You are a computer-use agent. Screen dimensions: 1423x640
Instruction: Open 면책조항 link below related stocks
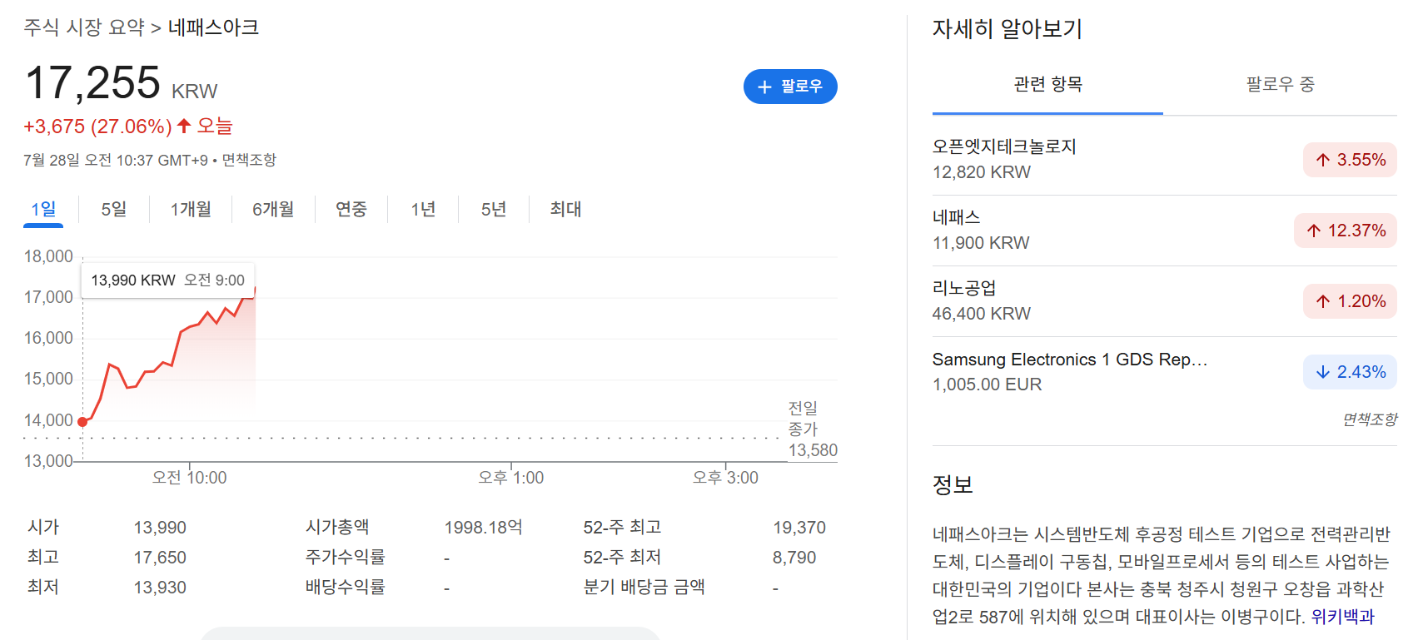pyautogui.click(x=1370, y=419)
